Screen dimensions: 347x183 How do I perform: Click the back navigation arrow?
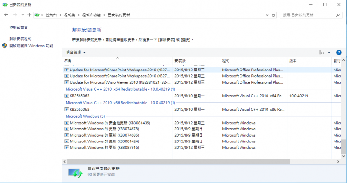(x=6, y=15)
